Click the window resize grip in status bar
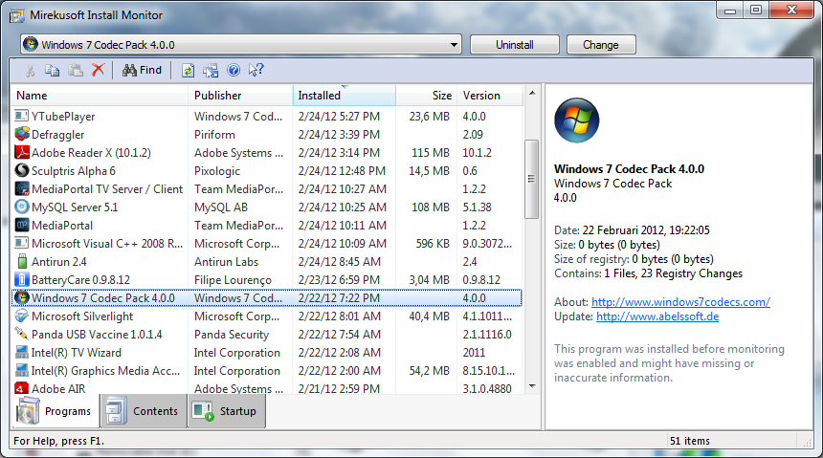The height and width of the screenshot is (458, 823). [x=807, y=442]
